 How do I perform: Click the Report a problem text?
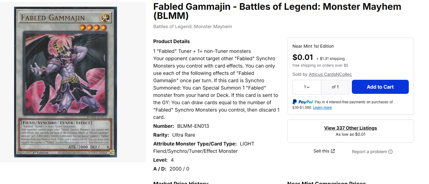point(369,152)
